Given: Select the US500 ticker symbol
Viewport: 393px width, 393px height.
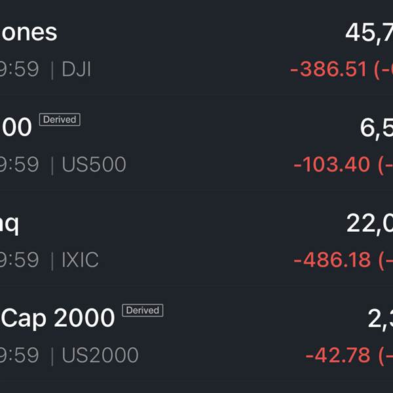Looking at the screenshot, I should coord(94,164).
